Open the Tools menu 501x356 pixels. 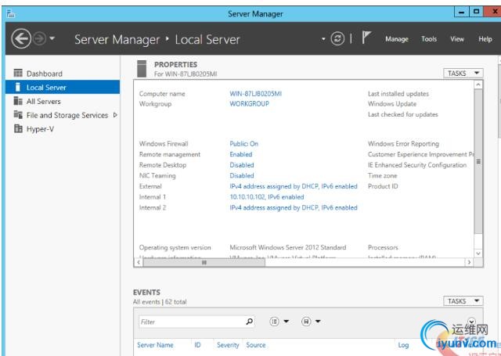[429, 39]
